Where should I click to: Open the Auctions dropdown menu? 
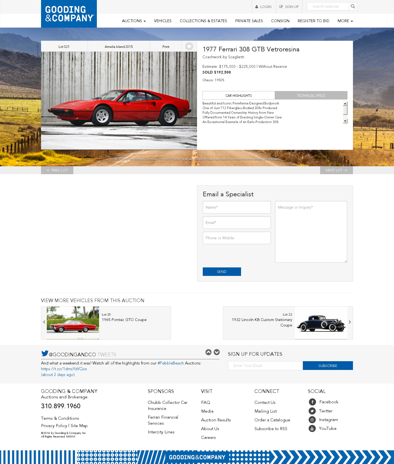pyautogui.click(x=134, y=21)
